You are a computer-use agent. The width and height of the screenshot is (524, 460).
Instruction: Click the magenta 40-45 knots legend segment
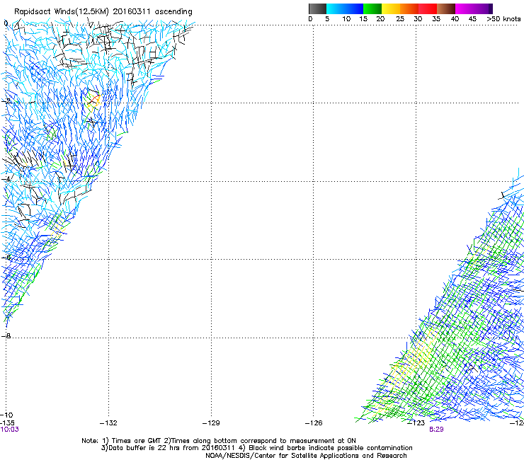pyautogui.click(x=465, y=8)
